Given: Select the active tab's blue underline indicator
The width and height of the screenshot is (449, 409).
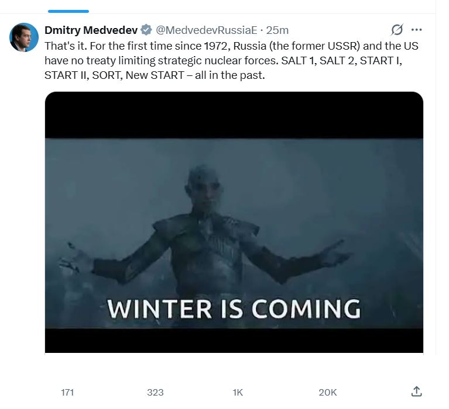Looking at the screenshot, I should click(68, 11).
